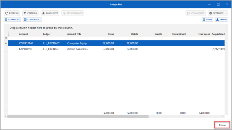Viewport: 232px width, 130px height.
Task: Maximize the Ledger List window
Action: click(x=218, y=4)
